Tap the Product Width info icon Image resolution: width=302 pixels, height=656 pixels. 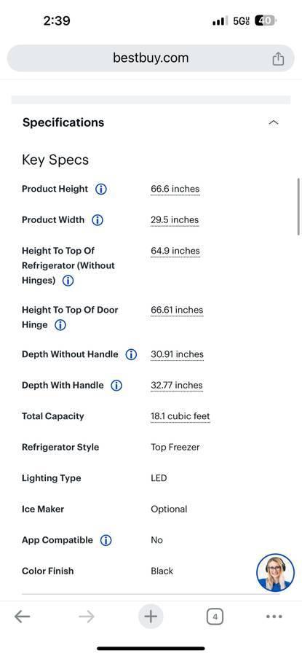click(98, 220)
